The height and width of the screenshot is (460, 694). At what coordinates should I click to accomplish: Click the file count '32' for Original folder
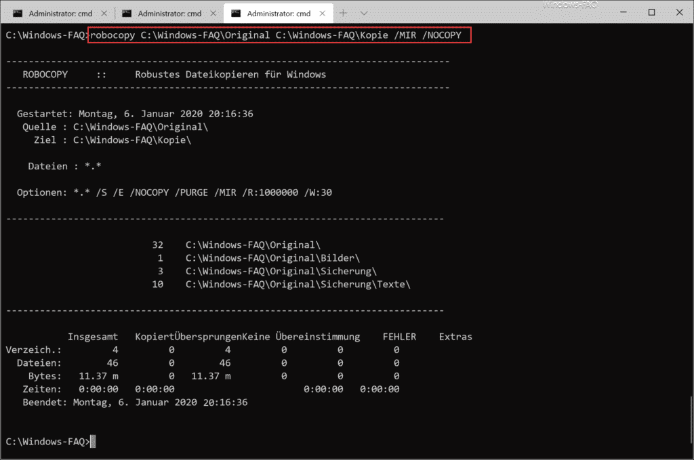click(157, 245)
